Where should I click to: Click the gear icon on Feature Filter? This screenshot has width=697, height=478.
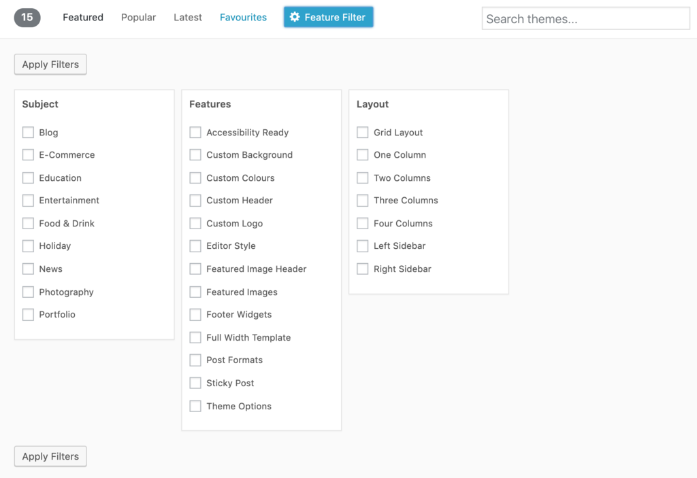[x=295, y=17]
